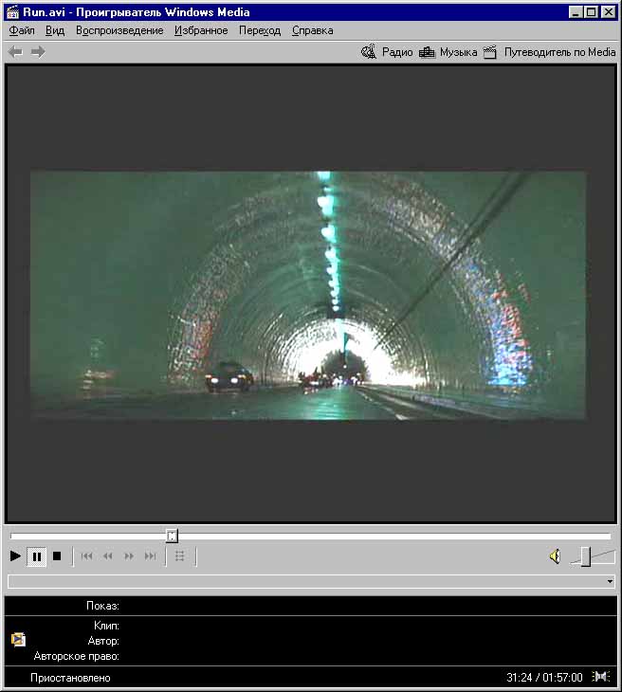The width and height of the screenshot is (622, 692).
Task: Open the Файл menu
Action: click(22, 30)
